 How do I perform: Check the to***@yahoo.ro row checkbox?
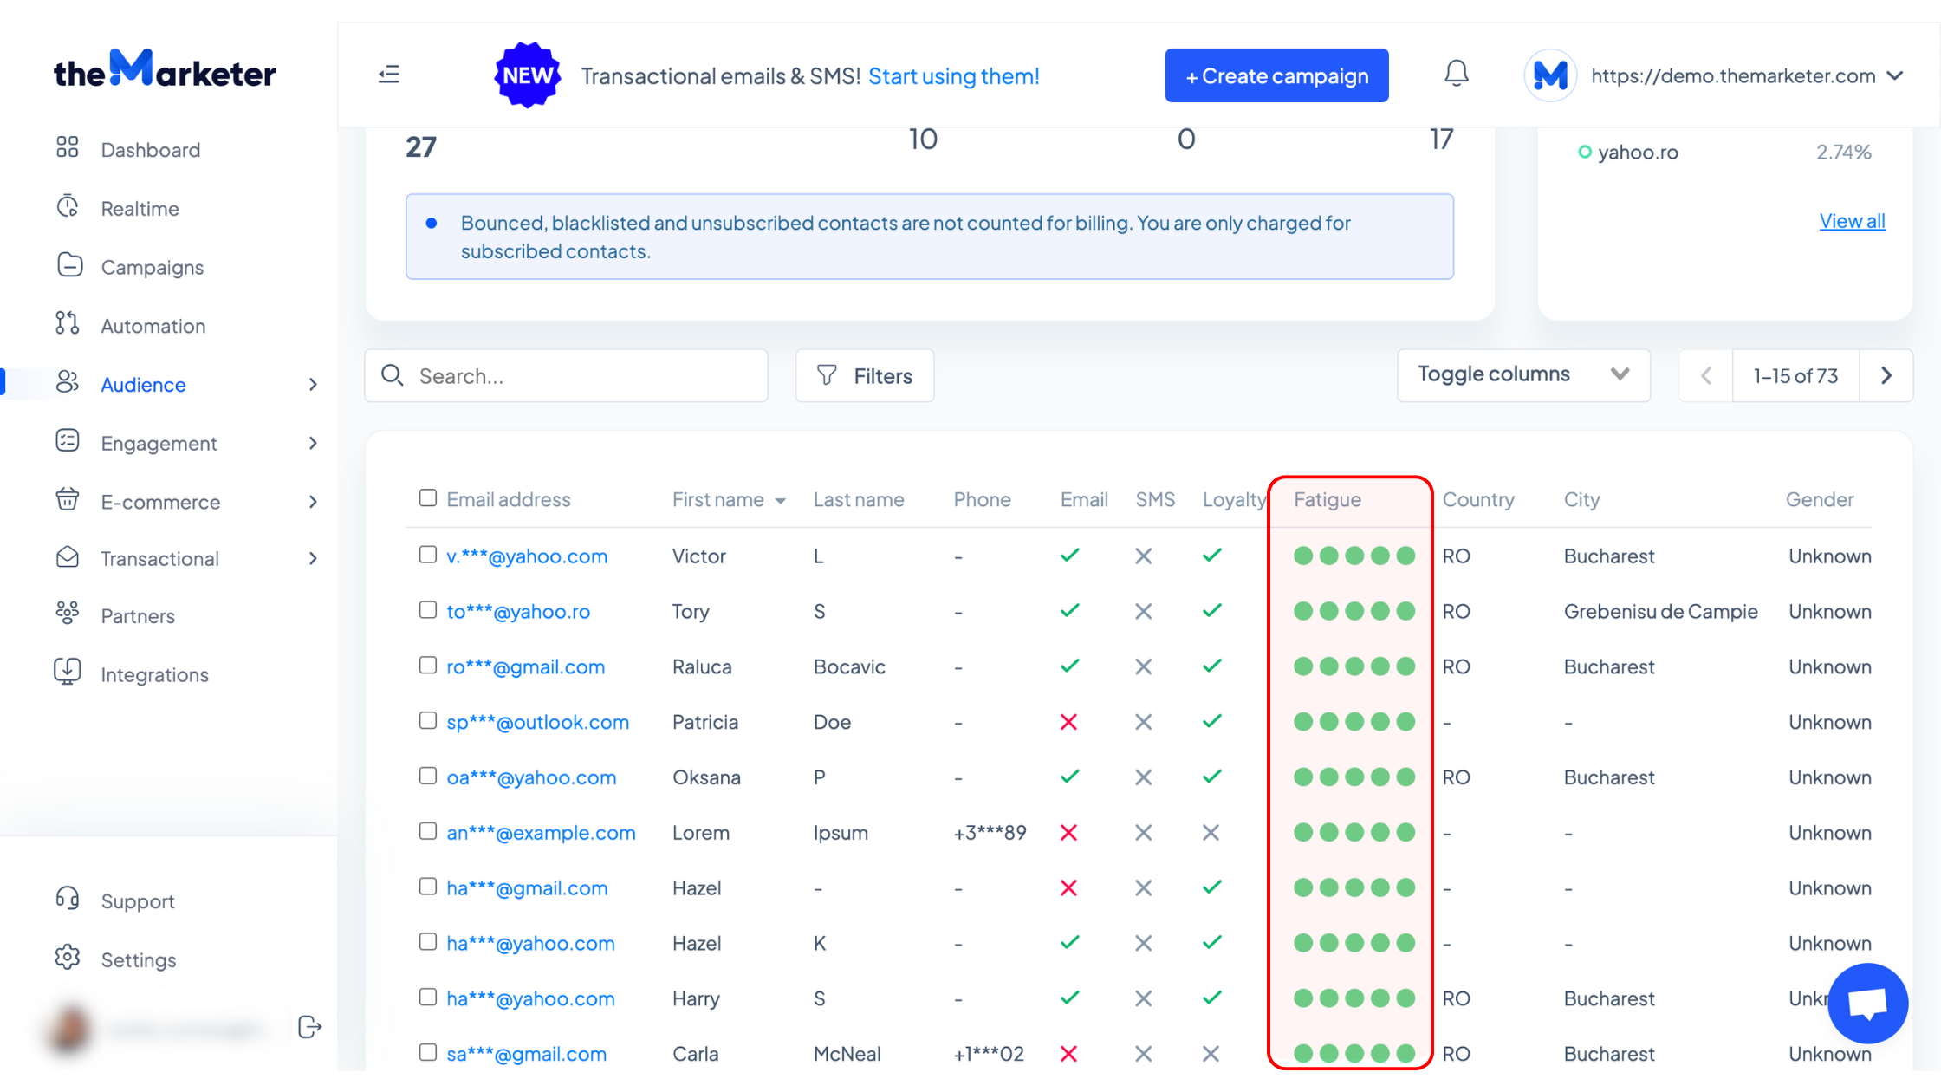click(x=428, y=609)
